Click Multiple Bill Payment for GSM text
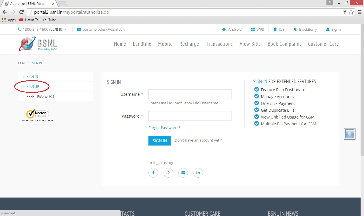This screenshot has width=364, height=216. click(288, 124)
